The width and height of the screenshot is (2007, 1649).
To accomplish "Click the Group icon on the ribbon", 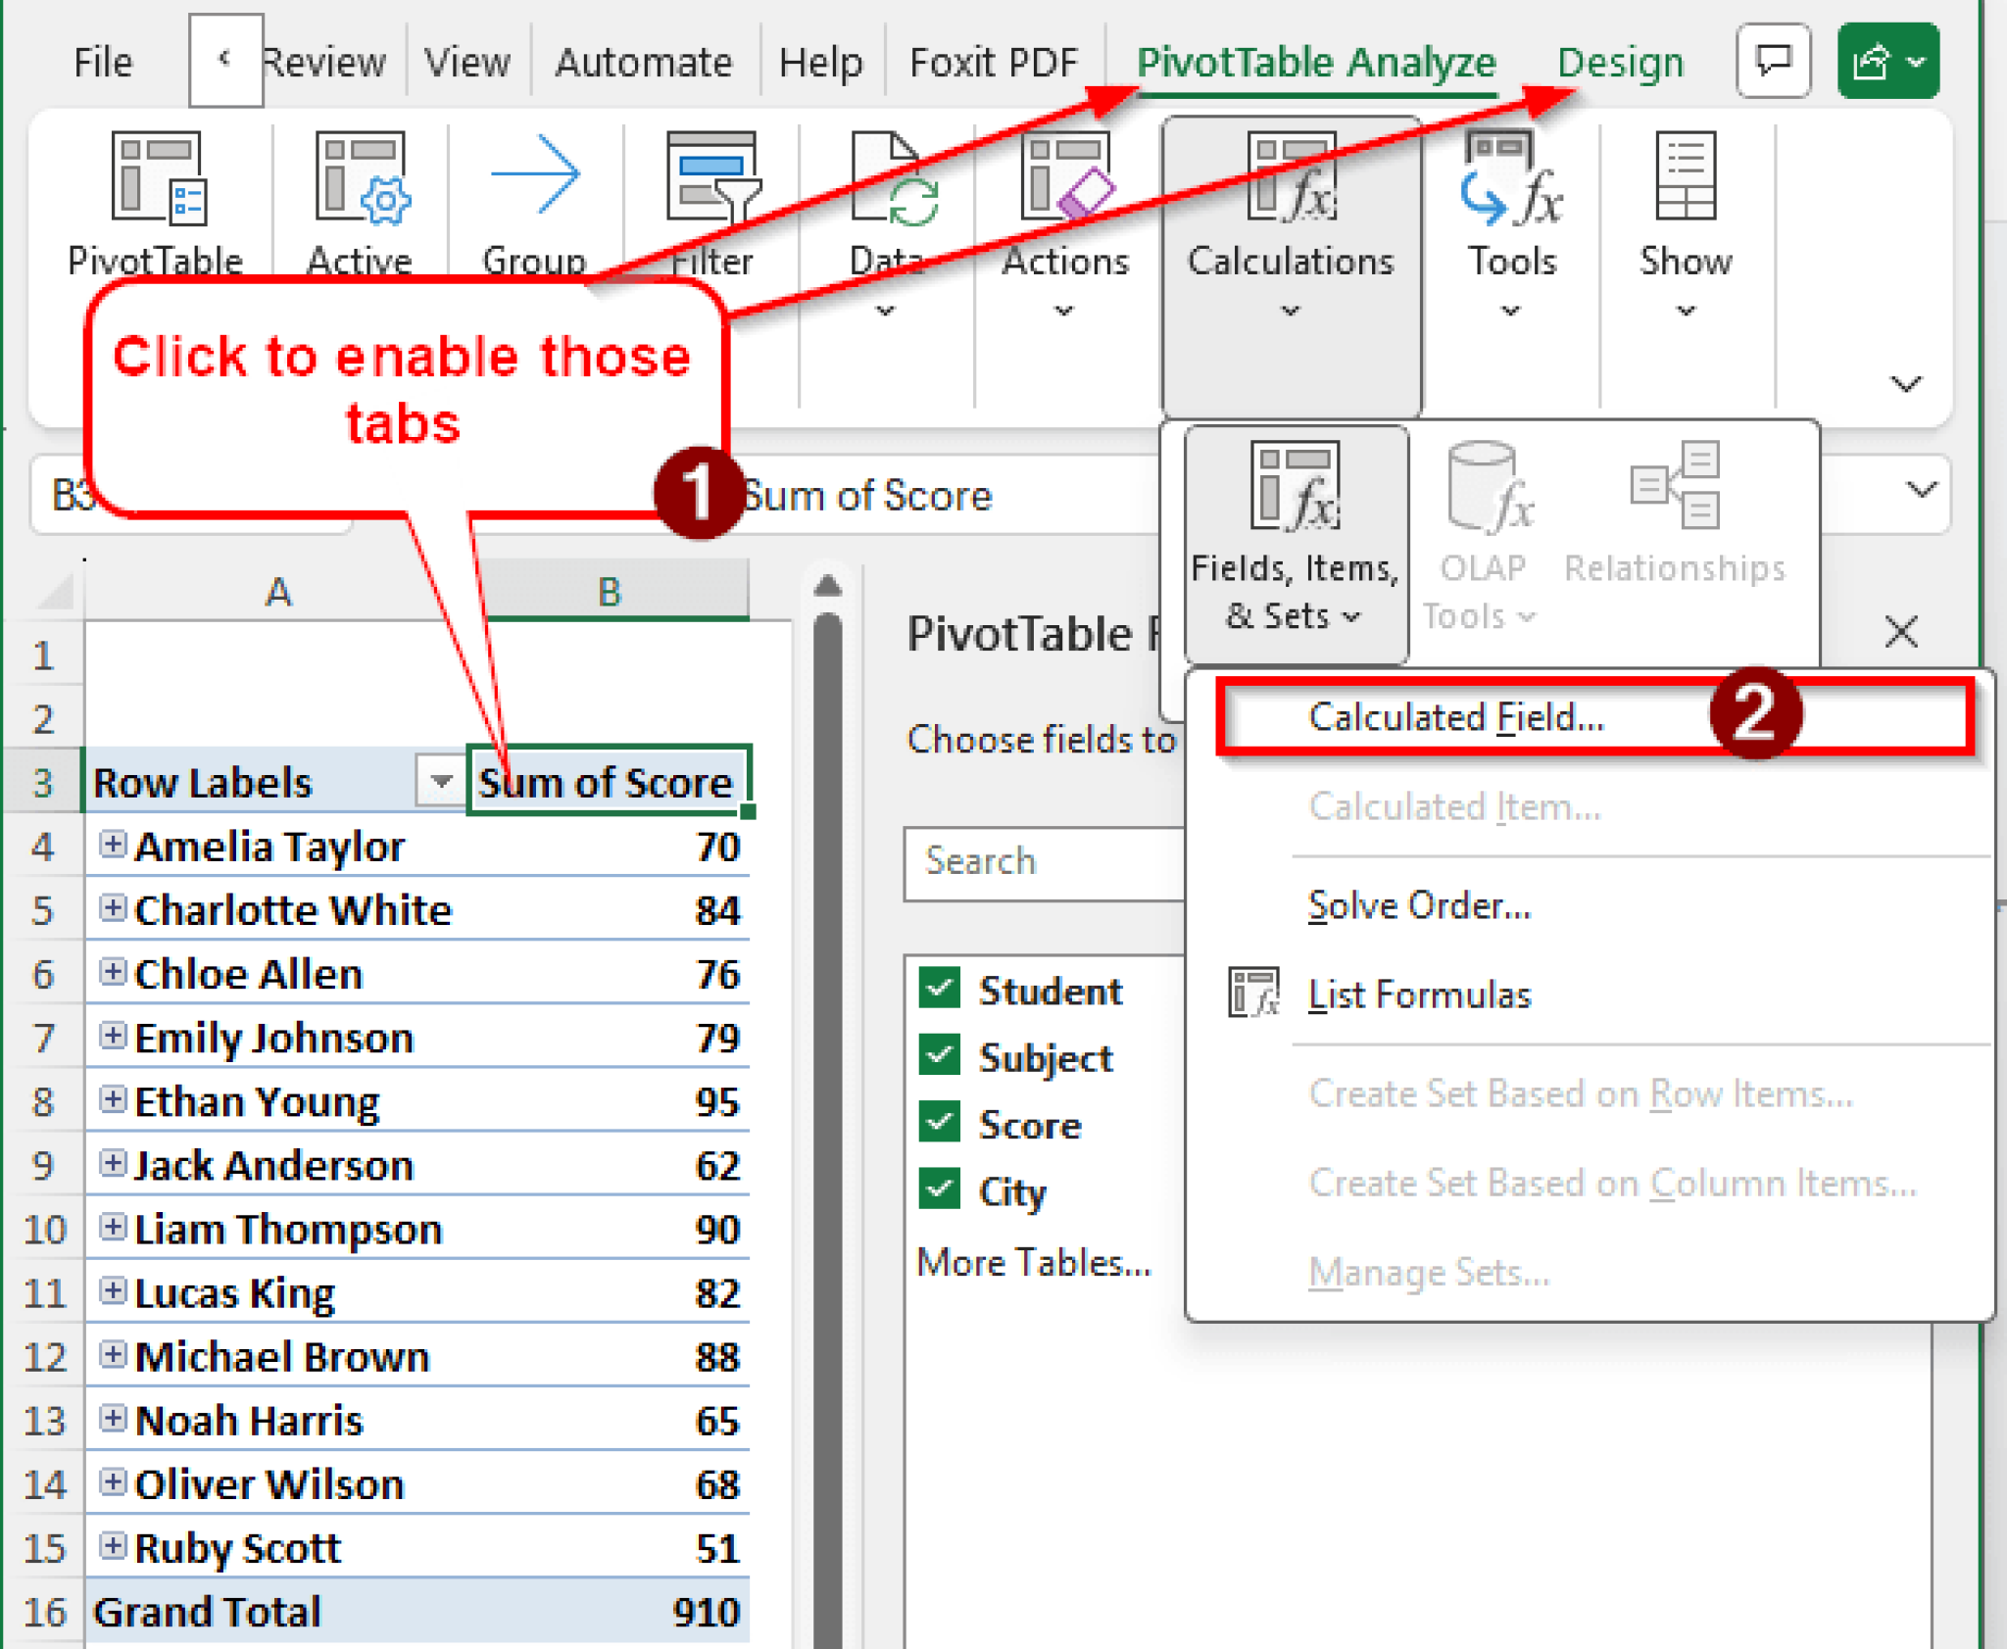I will pyautogui.click(x=537, y=181).
